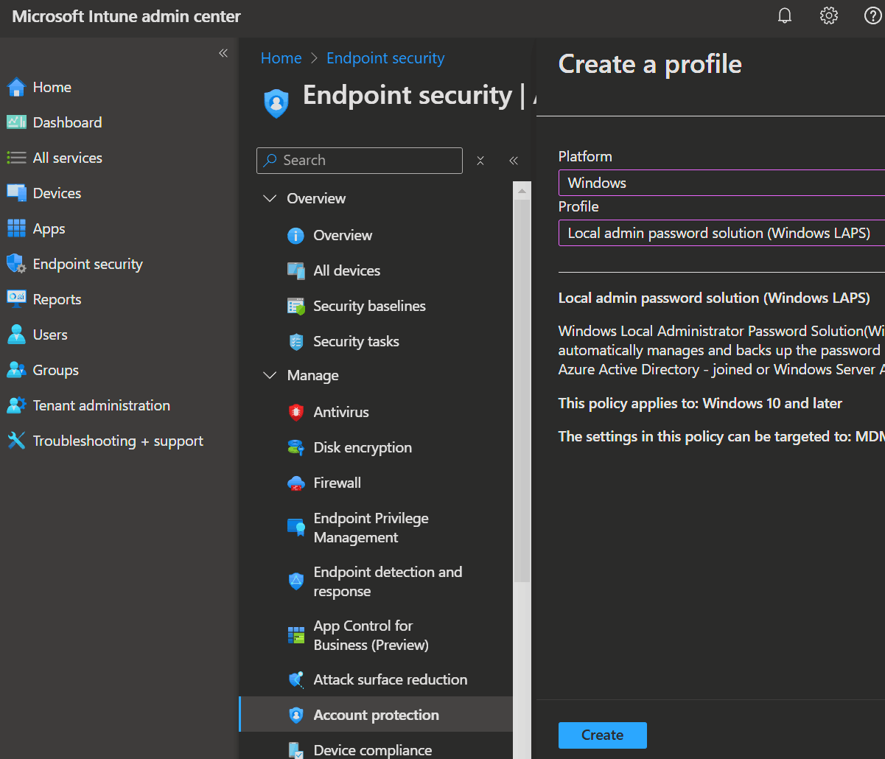Click the Create button
The width and height of the screenshot is (885, 759).
tap(603, 735)
